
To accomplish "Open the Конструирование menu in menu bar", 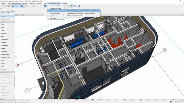I will pos(16,3).
